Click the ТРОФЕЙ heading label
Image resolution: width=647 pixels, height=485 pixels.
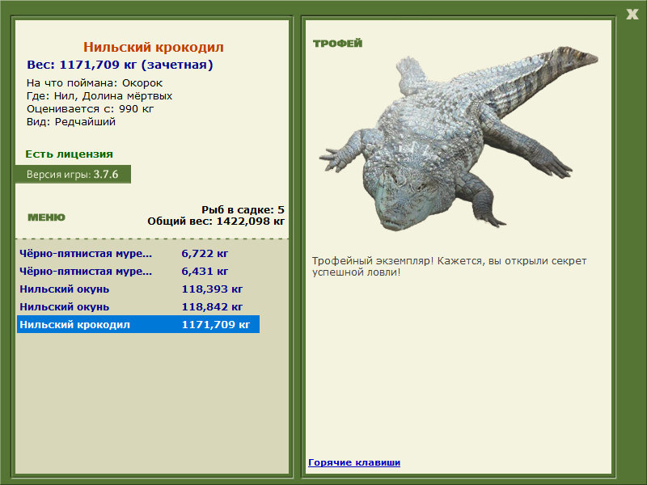click(337, 44)
